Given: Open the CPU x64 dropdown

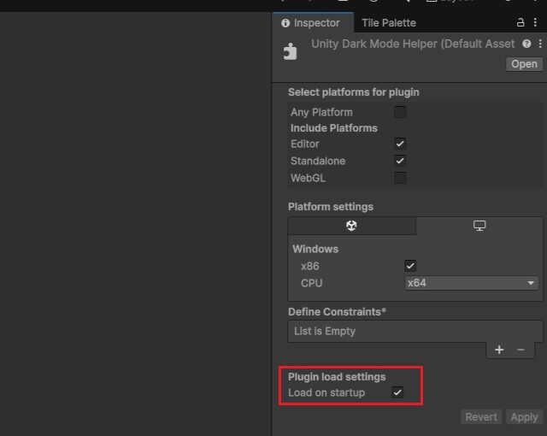Looking at the screenshot, I should point(472,283).
